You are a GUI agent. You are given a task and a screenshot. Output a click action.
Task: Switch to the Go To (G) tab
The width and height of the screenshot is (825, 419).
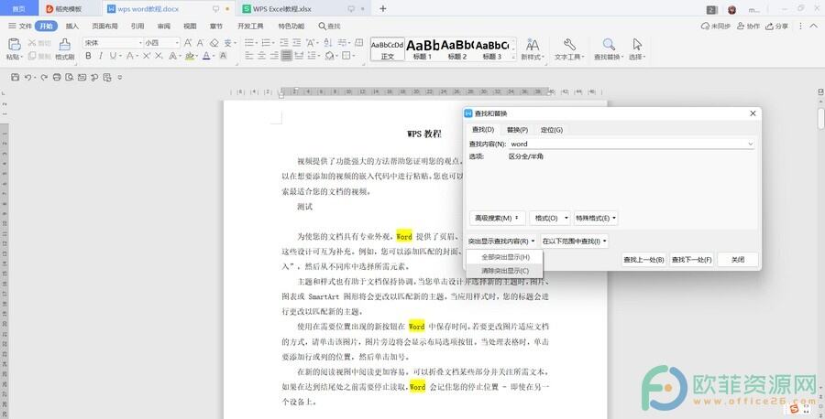point(552,130)
